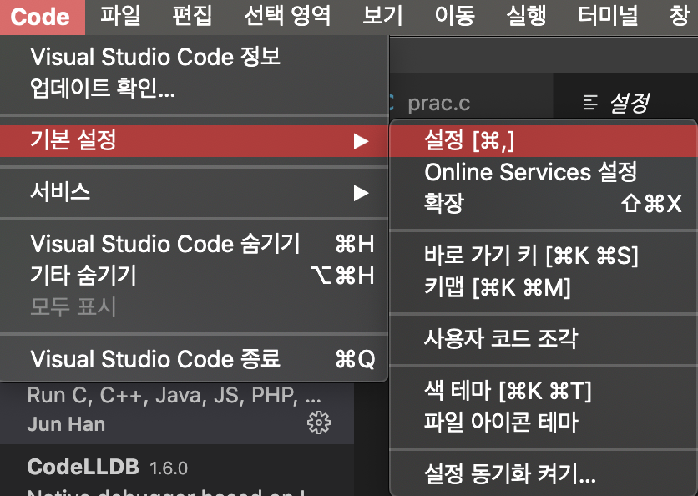Viewport: 698px width, 496px height.
Task: Open the 터미널 menu
Action: pyautogui.click(x=608, y=16)
